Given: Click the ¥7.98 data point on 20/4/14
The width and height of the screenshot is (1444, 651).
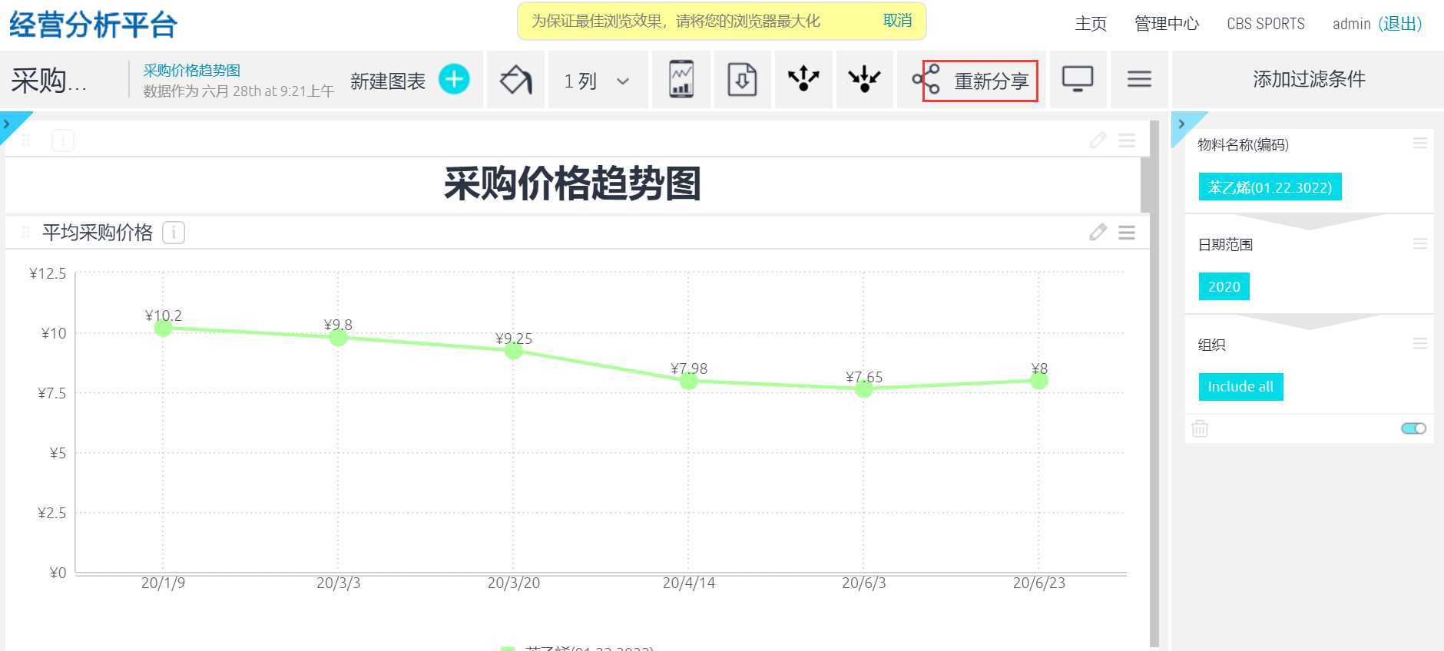Looking at the screenshot, I should pos(689,381).
